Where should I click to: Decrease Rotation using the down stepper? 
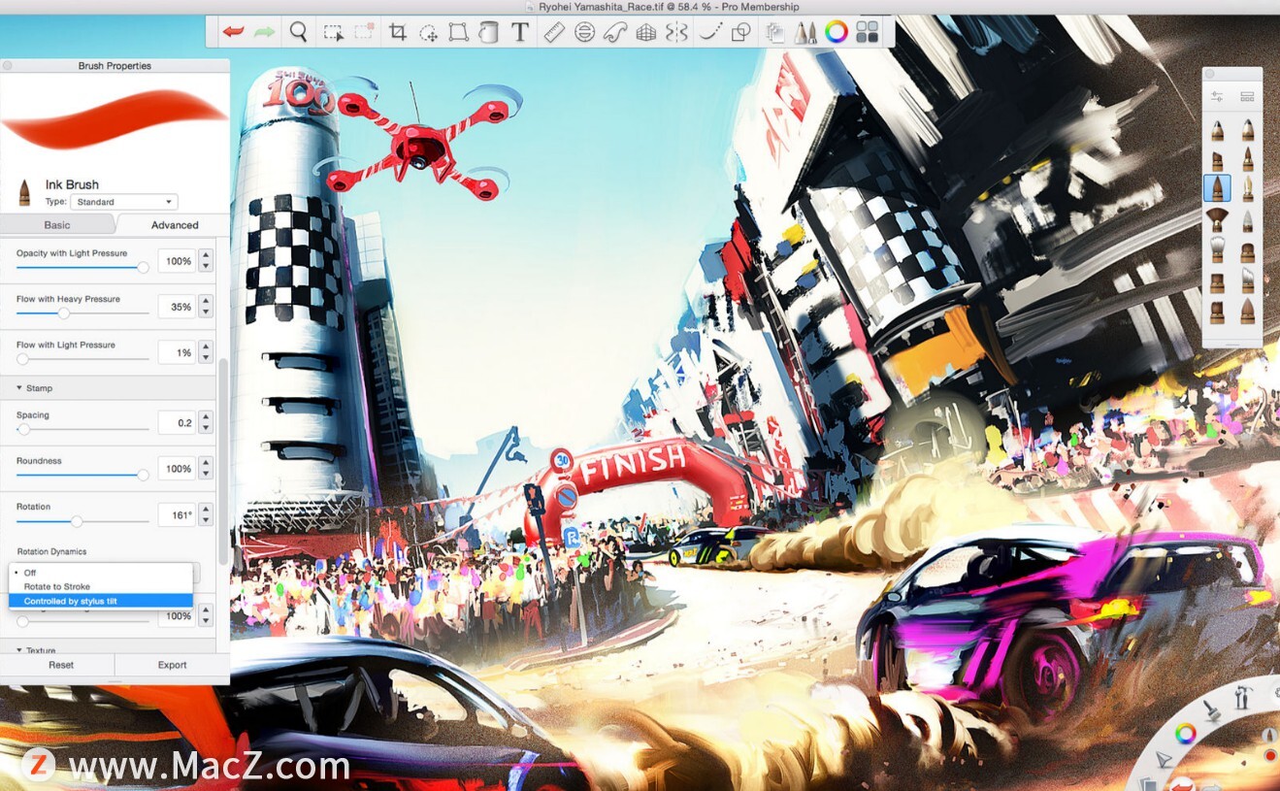pyautogui.click(x=206, y=521)
